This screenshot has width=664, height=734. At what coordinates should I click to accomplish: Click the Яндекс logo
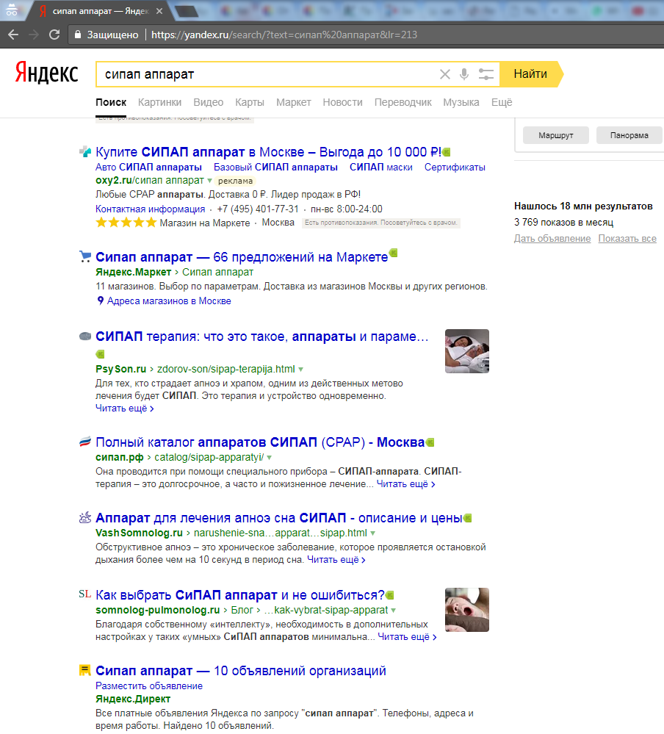pyautogui.click(x=46, y=73)
